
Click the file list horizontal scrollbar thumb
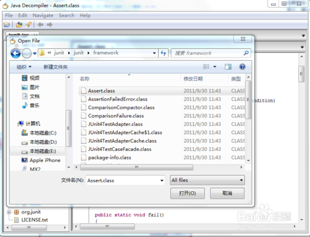point(136,167)
